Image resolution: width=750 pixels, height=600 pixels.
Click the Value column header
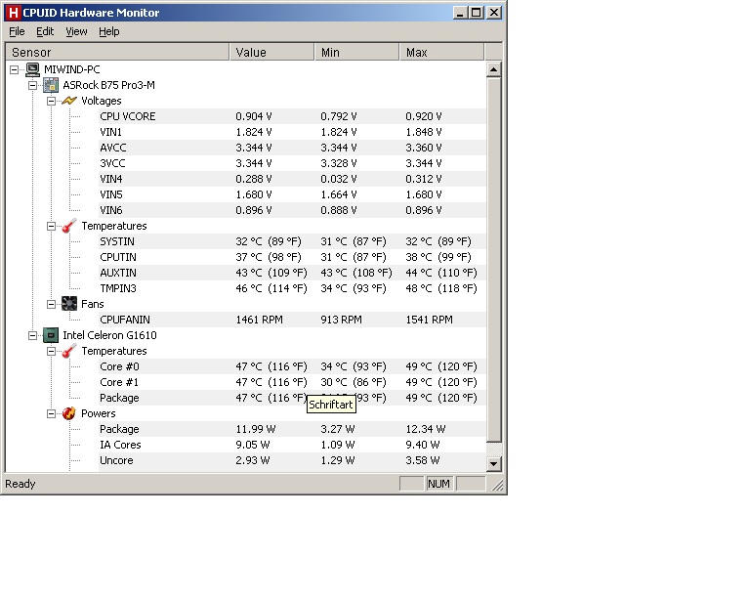point(271,52)
